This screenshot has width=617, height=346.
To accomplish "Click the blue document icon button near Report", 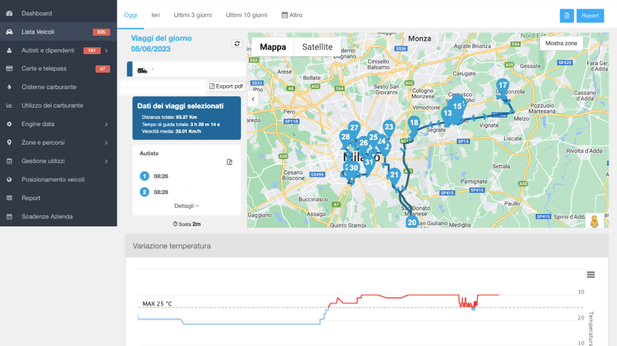I will point(567,16).
